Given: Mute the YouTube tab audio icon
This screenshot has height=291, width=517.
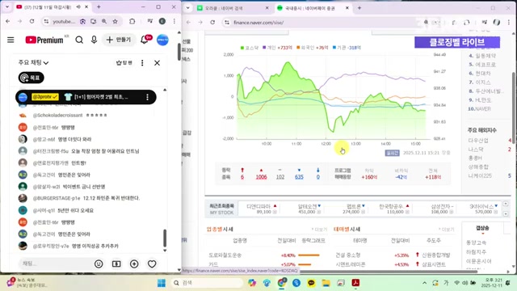Looking at the screenshot, I should (x=78, y=6).
